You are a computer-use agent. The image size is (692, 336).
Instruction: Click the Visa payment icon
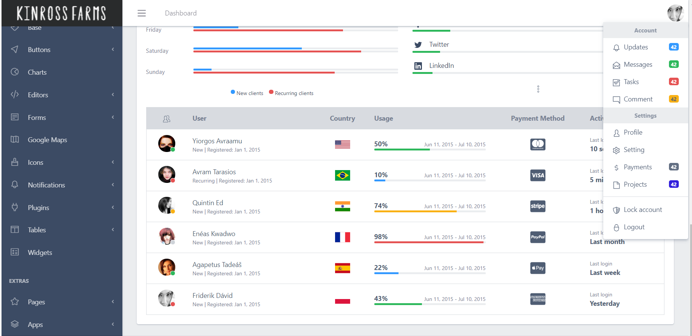pyautogui.click(x=538, y=175)
